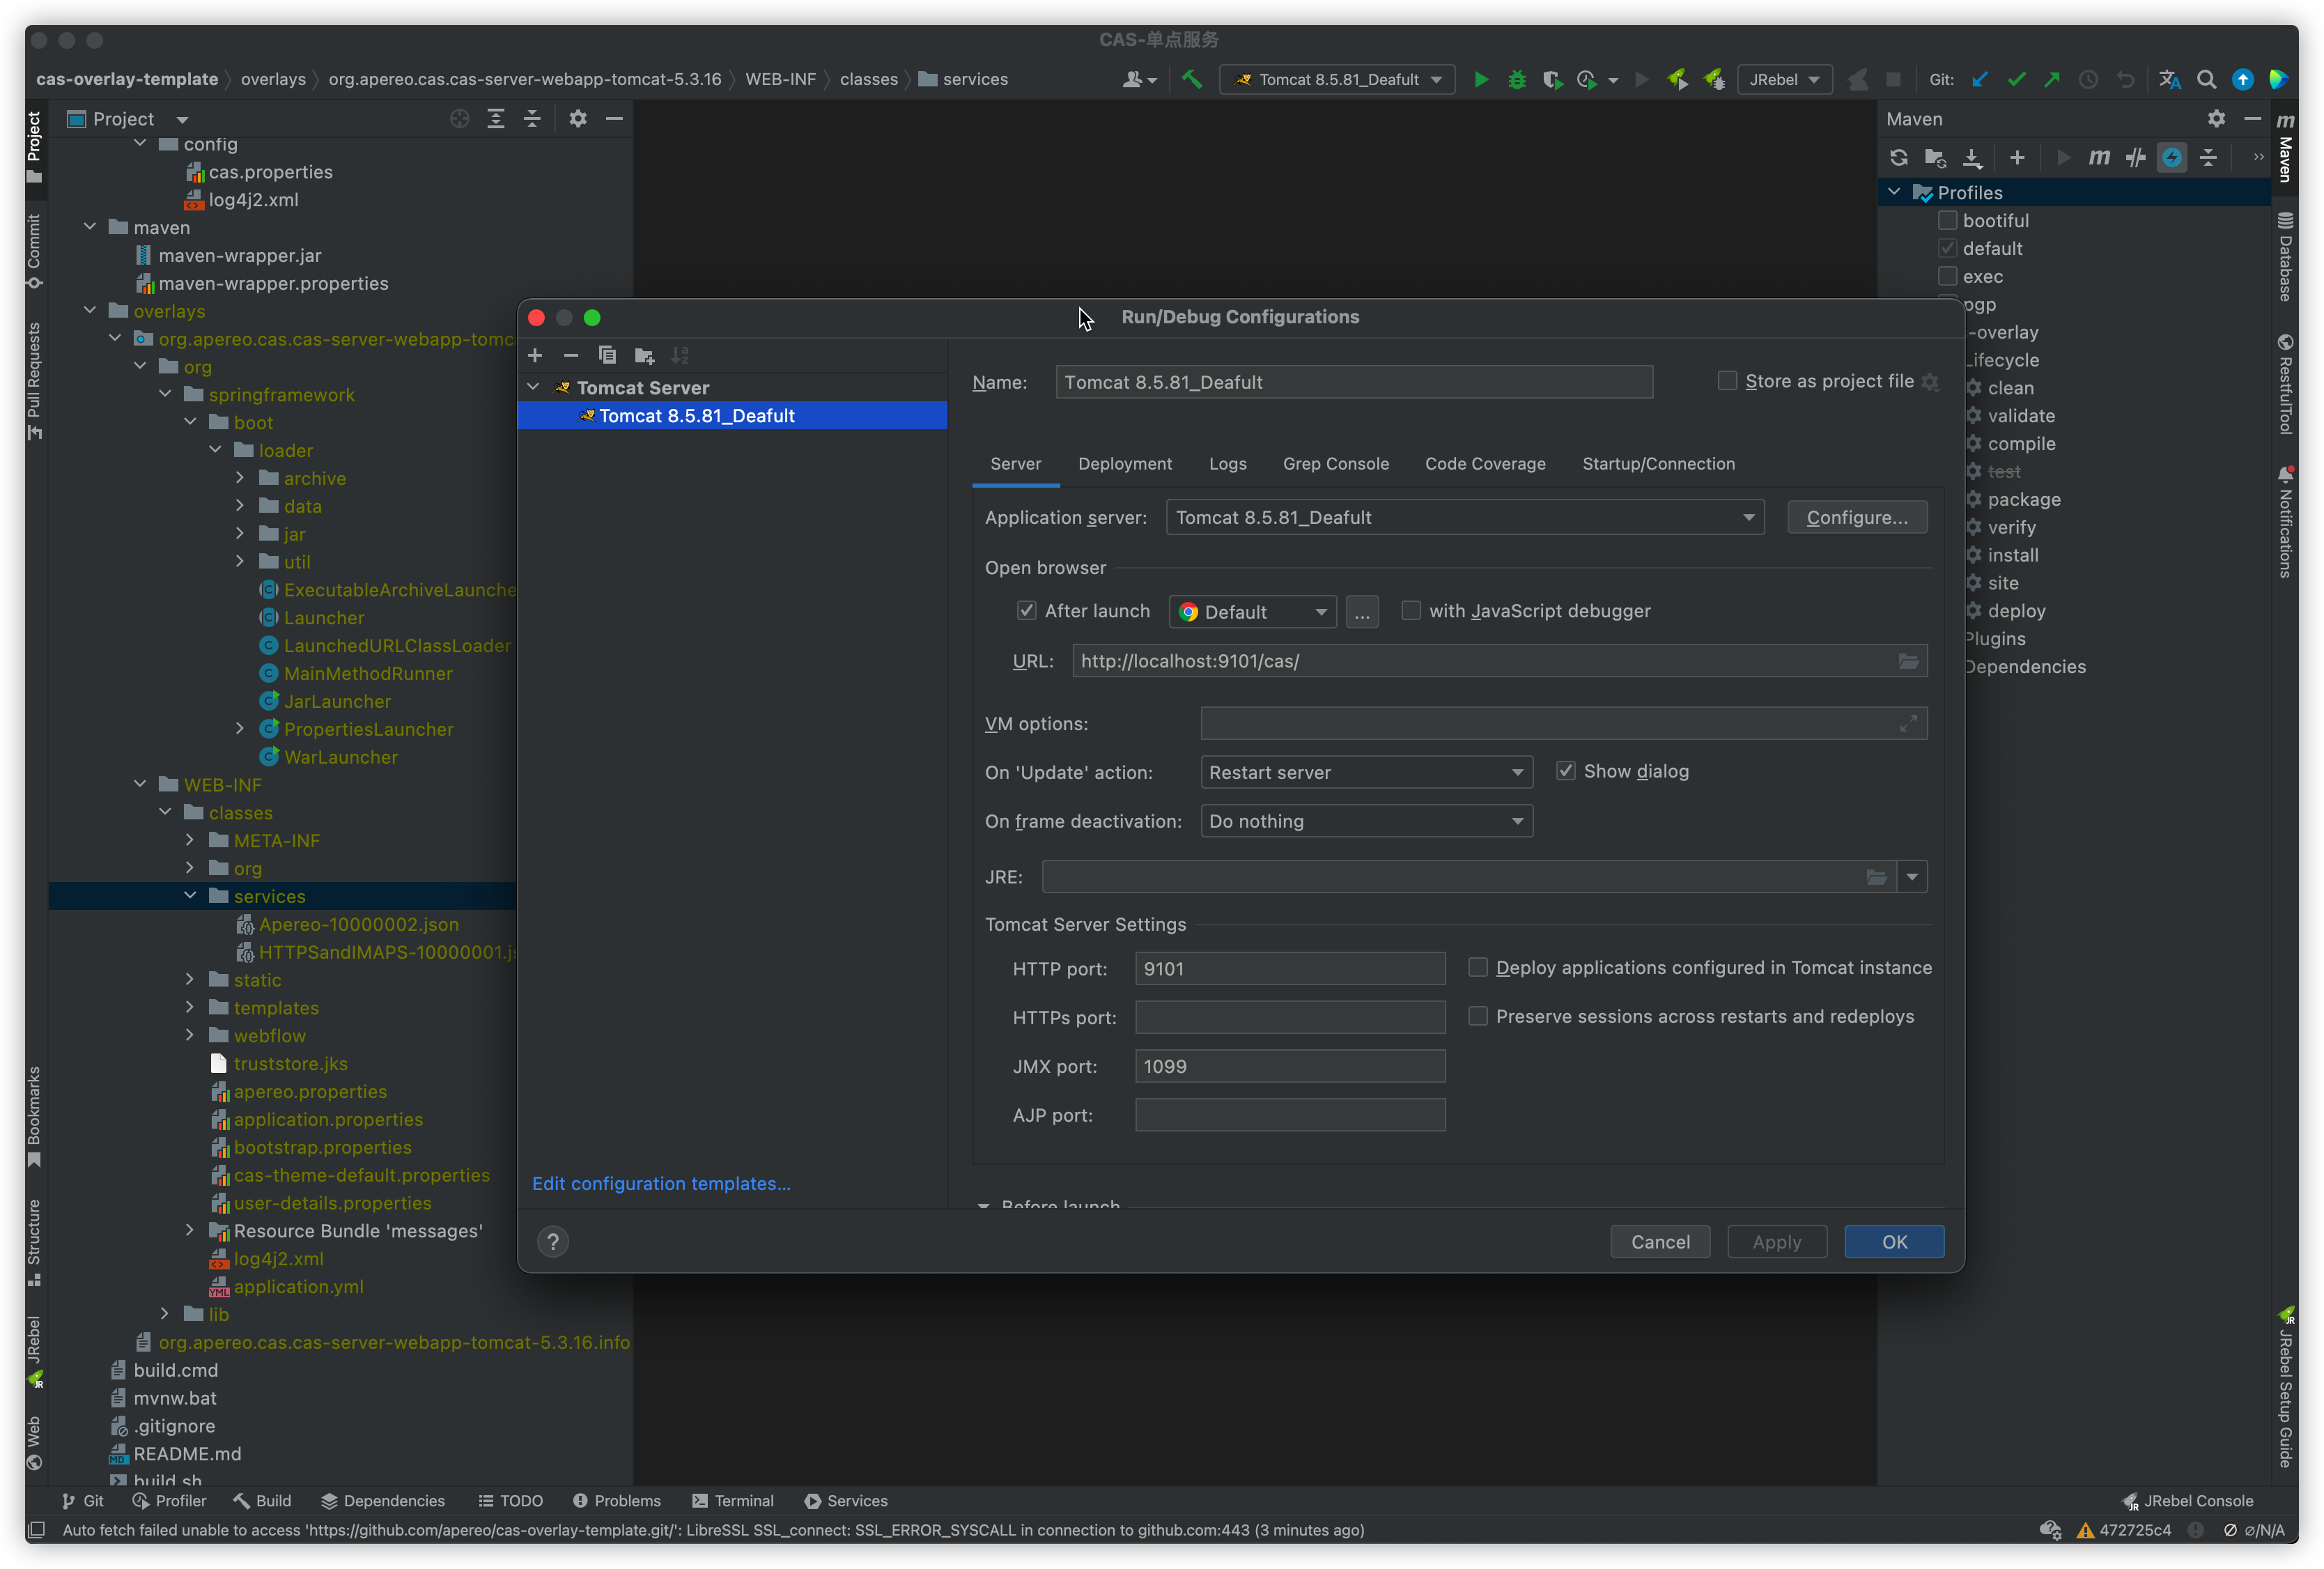This screenshot has height=1569, width=2324.
Task: Open the Services tool window tab
Action: pyautogui.click(x=846, y=1500)
